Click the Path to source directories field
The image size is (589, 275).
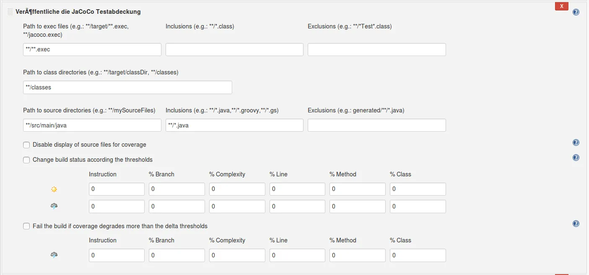tap(92, 125)
